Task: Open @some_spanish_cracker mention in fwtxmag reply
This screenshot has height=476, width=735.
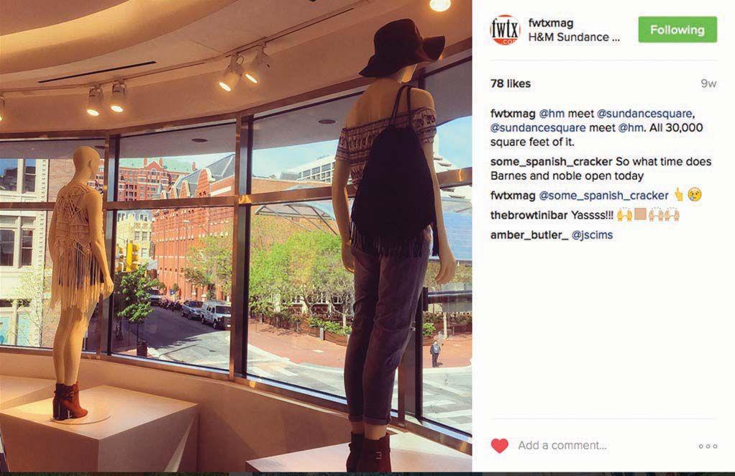Action: point(604,196)
